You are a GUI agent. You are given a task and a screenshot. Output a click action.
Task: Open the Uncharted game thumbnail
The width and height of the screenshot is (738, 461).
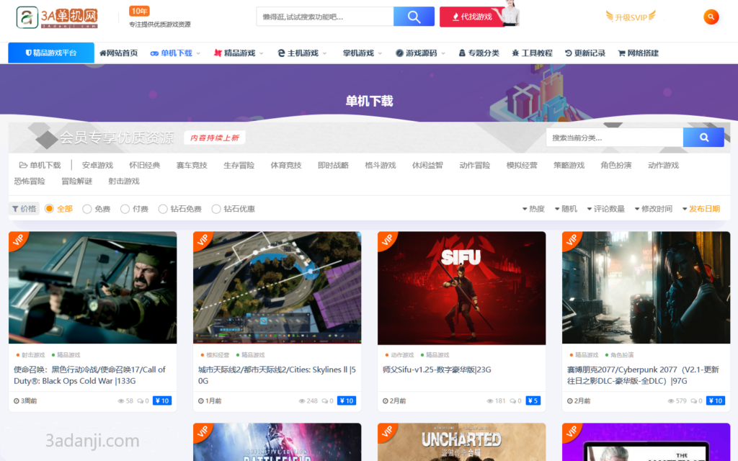coord(462,442)
